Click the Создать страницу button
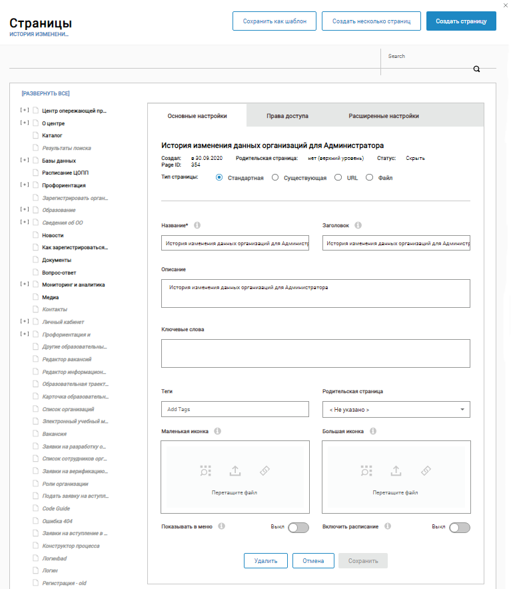Viewport: 511px width, 589px height. click(461, 21)
